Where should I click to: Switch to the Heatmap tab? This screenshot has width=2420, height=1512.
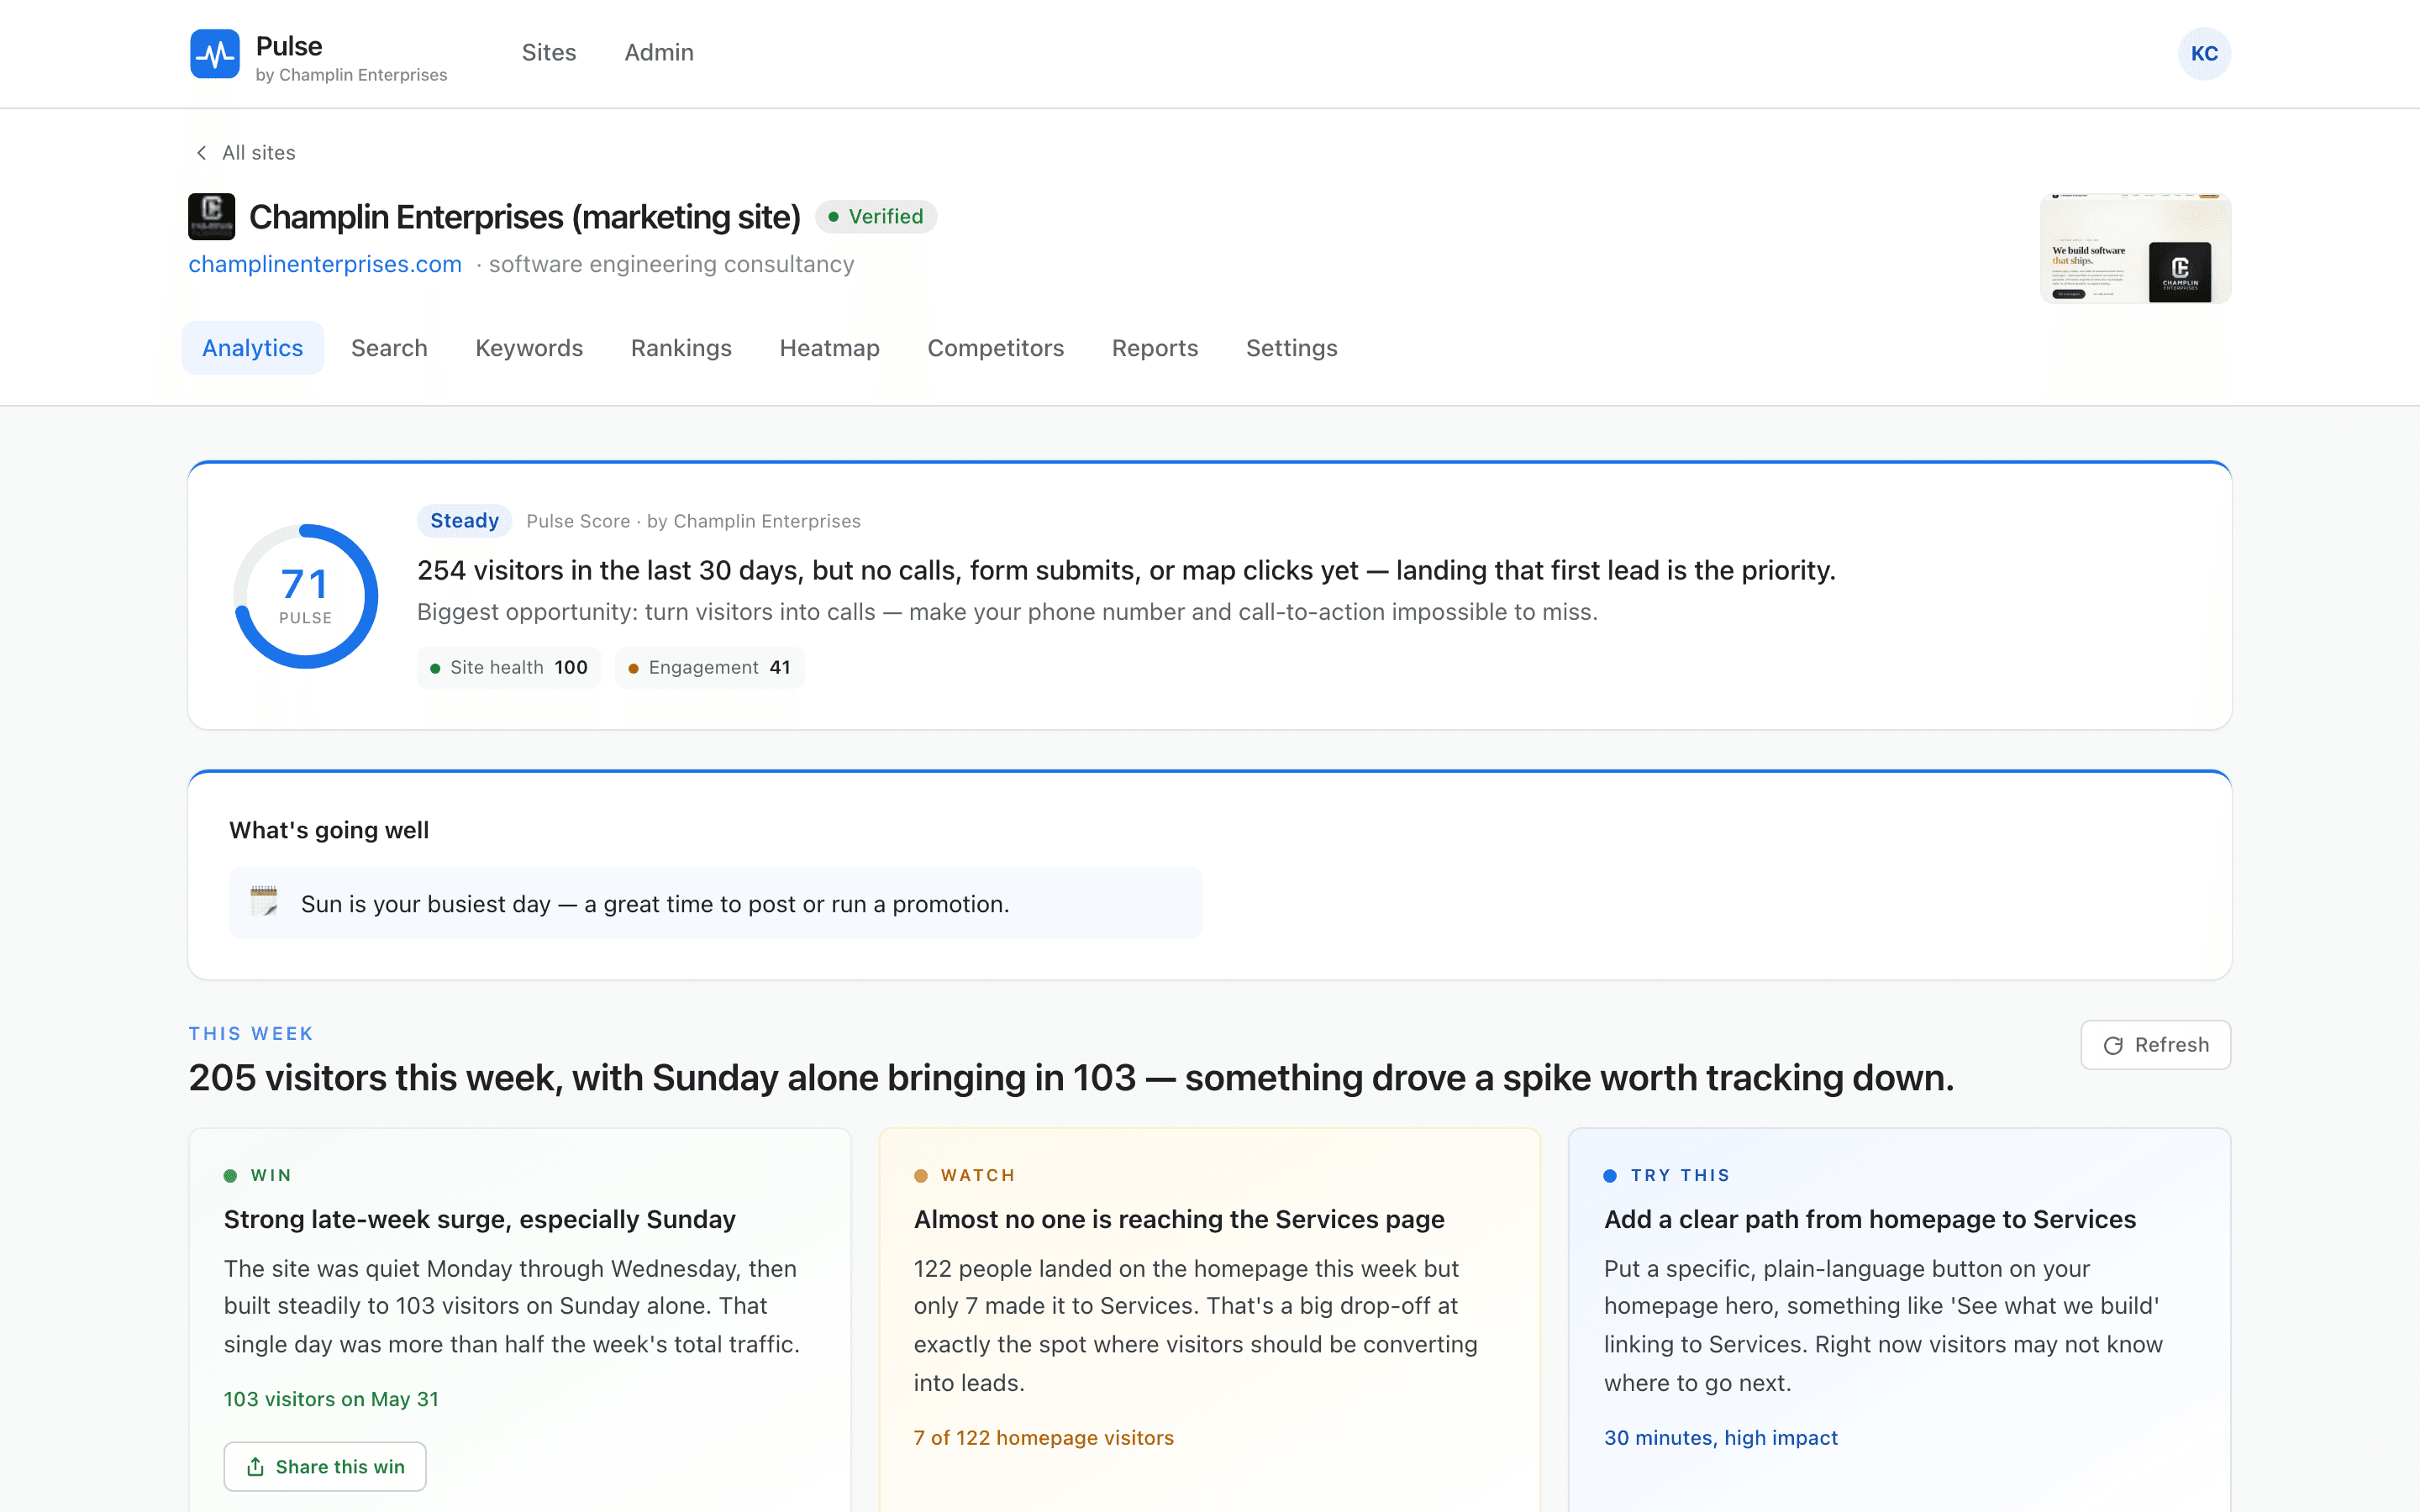point(829,348)
